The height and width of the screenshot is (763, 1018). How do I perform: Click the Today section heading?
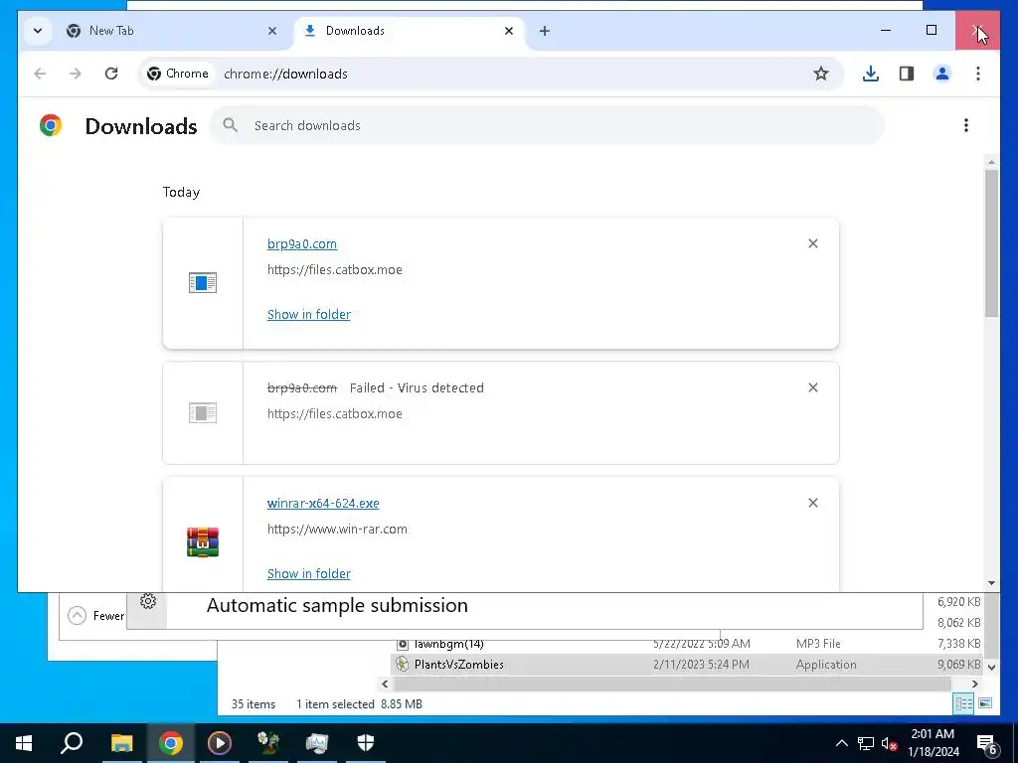(x=181, y=192)
